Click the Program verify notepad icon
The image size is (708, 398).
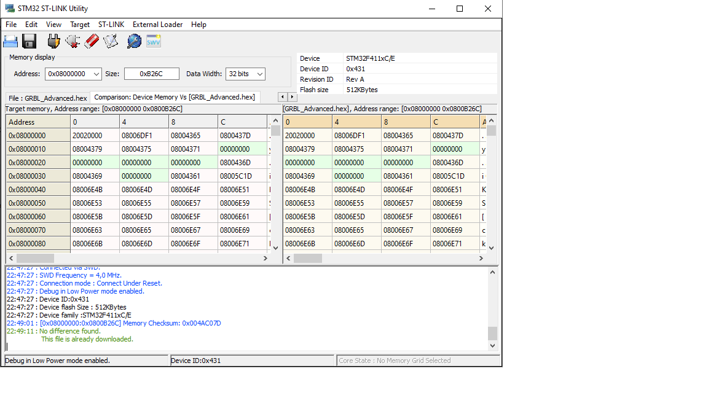(x=111, y=42)
